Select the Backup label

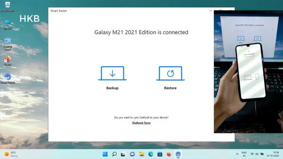point(112,88)
